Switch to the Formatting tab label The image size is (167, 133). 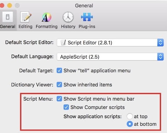tap(47, 27)
